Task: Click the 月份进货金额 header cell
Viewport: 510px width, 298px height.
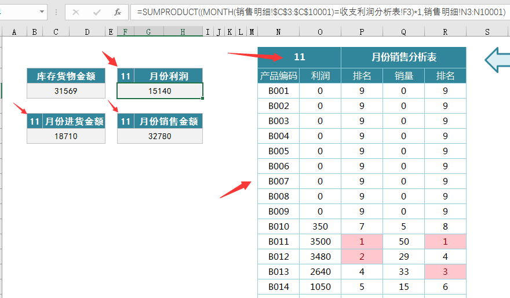Action: (x=74, y=121)
